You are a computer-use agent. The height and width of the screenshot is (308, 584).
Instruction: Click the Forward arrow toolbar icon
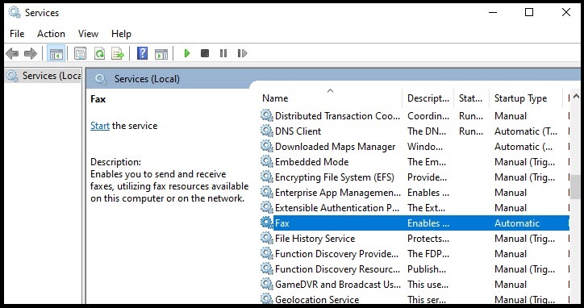pos(30,54)
